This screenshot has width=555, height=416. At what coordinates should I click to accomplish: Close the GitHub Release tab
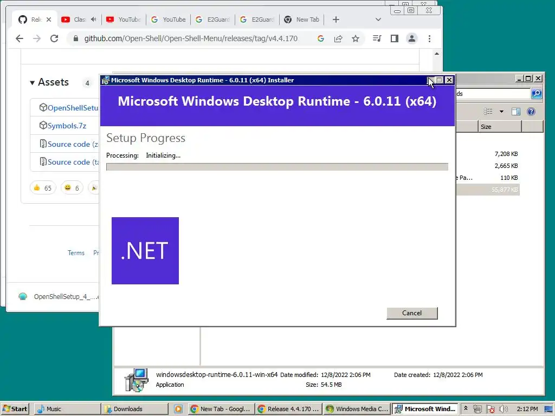[x=49, y=19]
